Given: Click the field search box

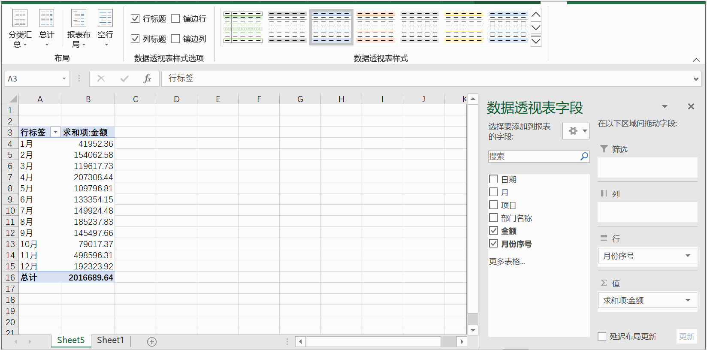Looking at the screenshot, I should pos(534,157).
